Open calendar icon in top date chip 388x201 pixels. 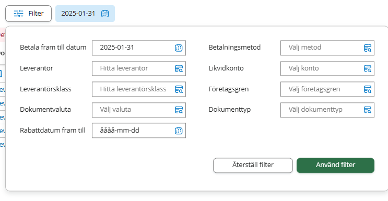105,14
